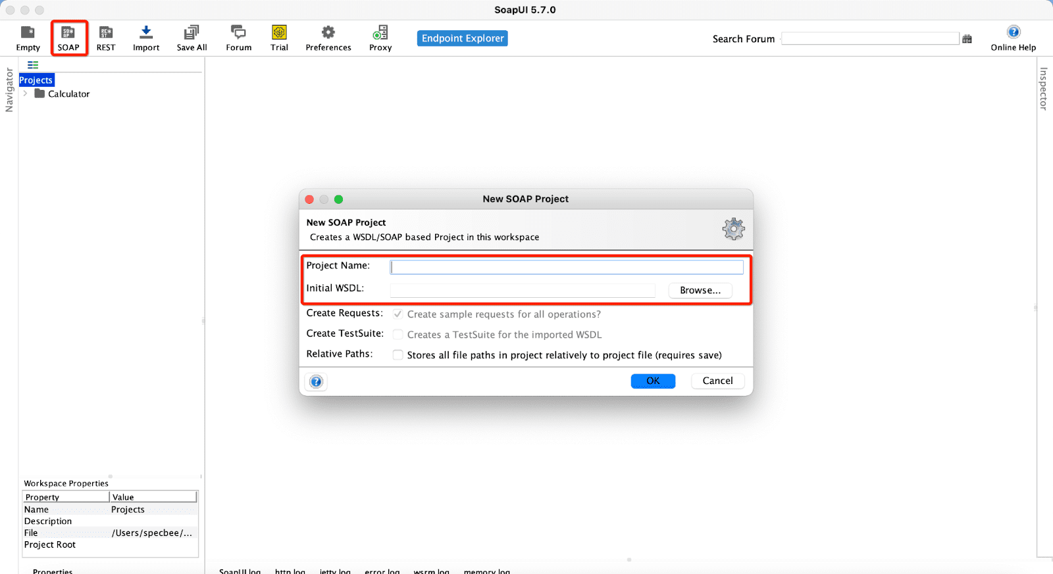This screenshot has height=574, width=1053.
Task: Click the Import project icon
Action: pyautogui.click(x=146, y=38)
